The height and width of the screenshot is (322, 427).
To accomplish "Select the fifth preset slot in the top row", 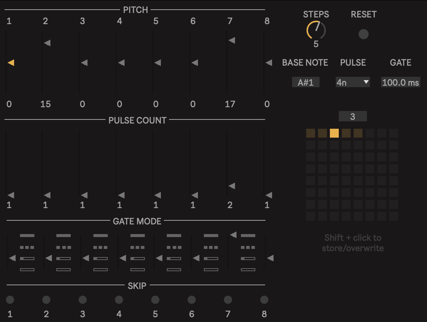I will [358, 133].
